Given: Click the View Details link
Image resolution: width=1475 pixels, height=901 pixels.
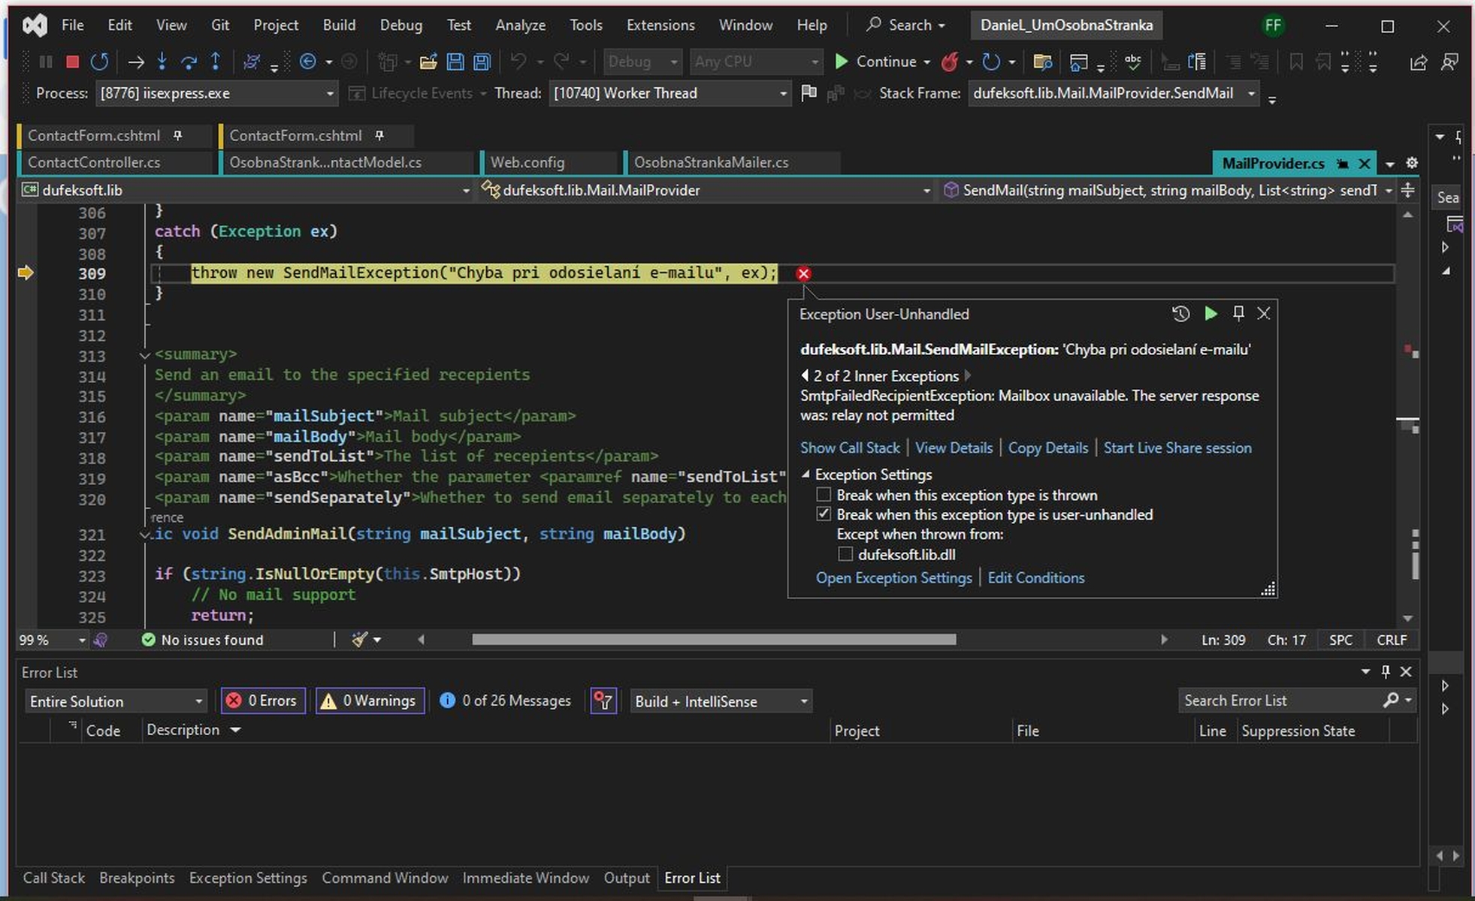Looking at the screenshot, I should [954, 447].
